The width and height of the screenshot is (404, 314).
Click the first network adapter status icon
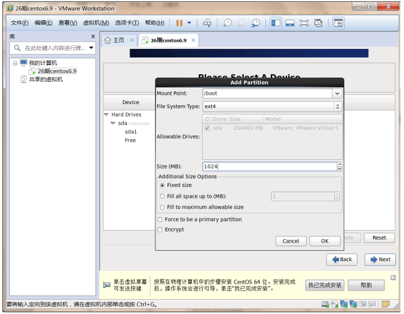[x=344, y=304]
